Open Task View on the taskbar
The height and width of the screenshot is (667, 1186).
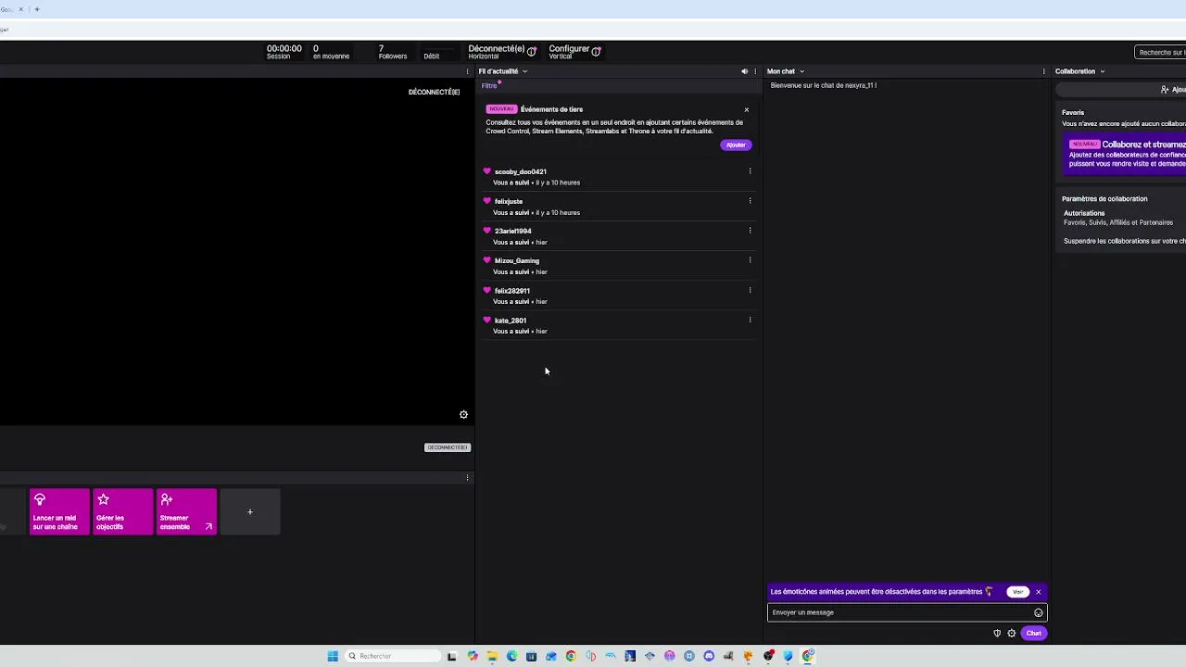(452, 656)
